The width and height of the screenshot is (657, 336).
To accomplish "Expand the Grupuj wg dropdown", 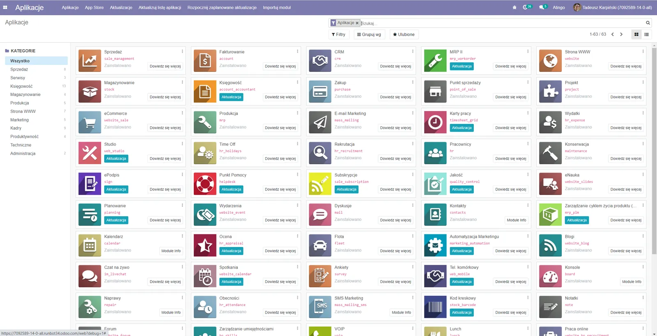I will [369, 34].
